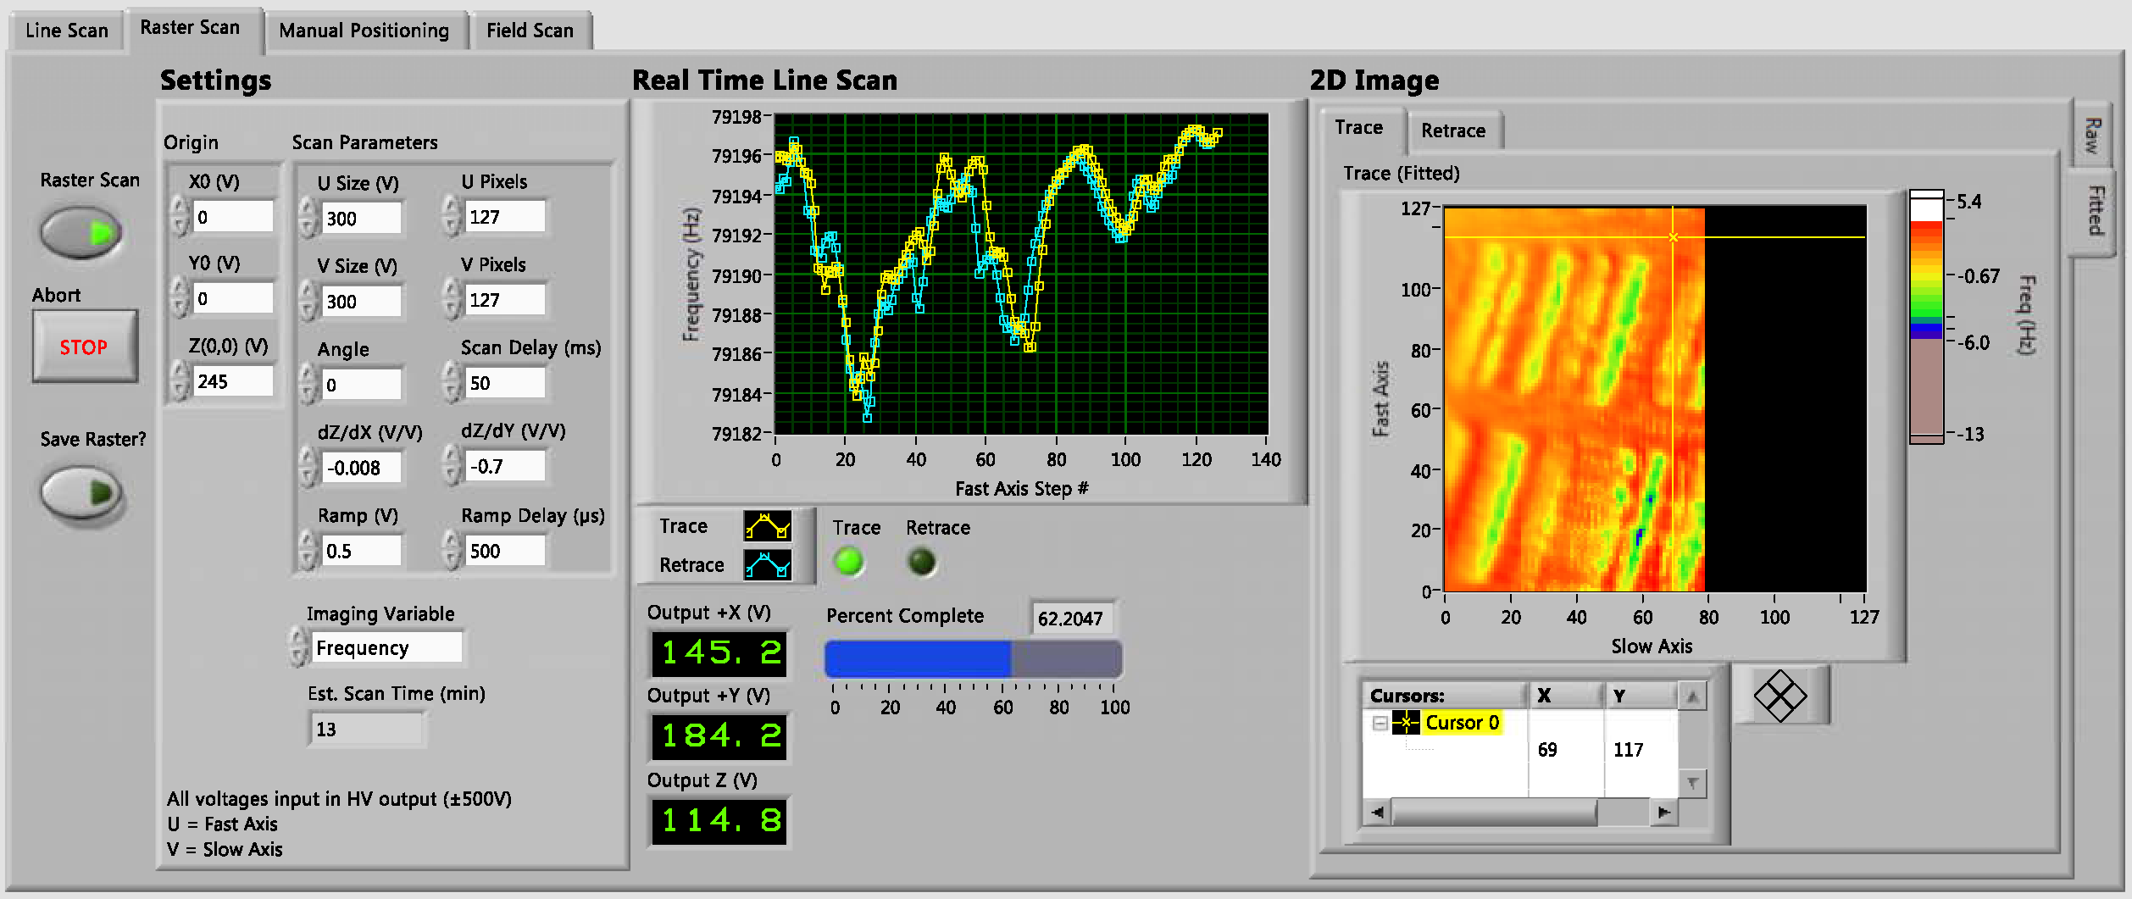Click the Angle stepper arrows

(x=308, y=385)
